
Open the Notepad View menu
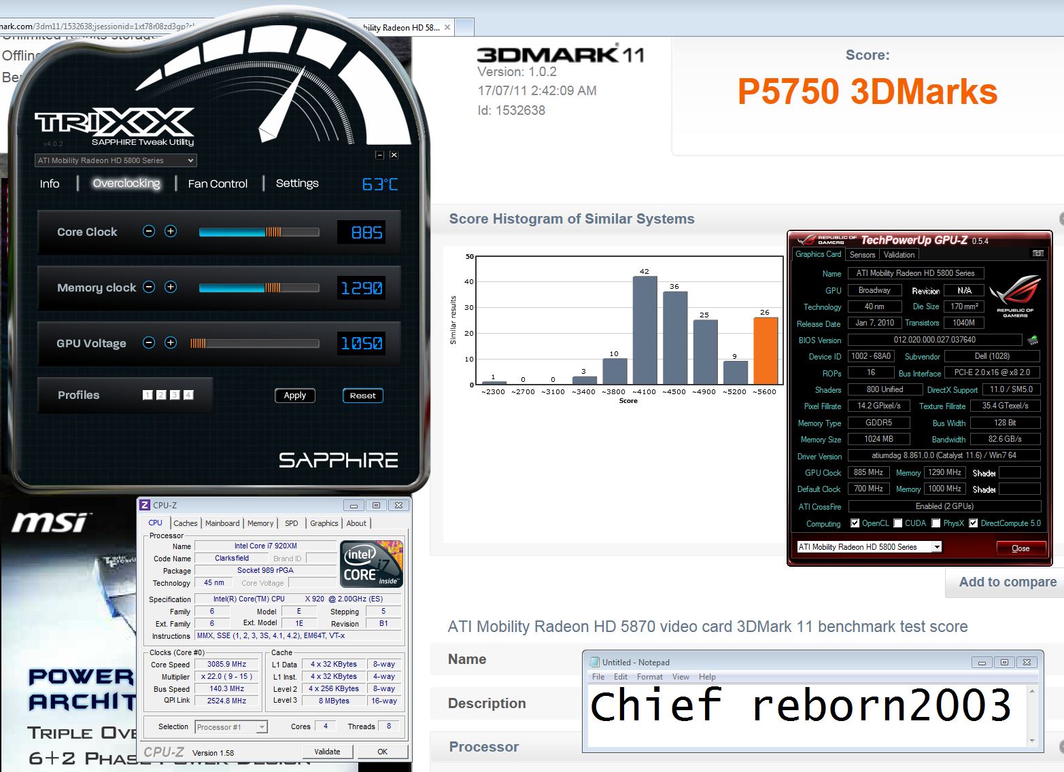coord(681,677)
